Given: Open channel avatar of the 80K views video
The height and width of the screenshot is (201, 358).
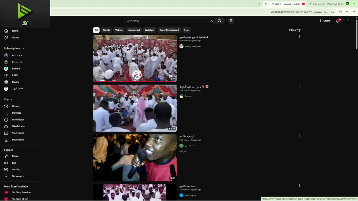Looking at the screenshot, I should 181,46.
